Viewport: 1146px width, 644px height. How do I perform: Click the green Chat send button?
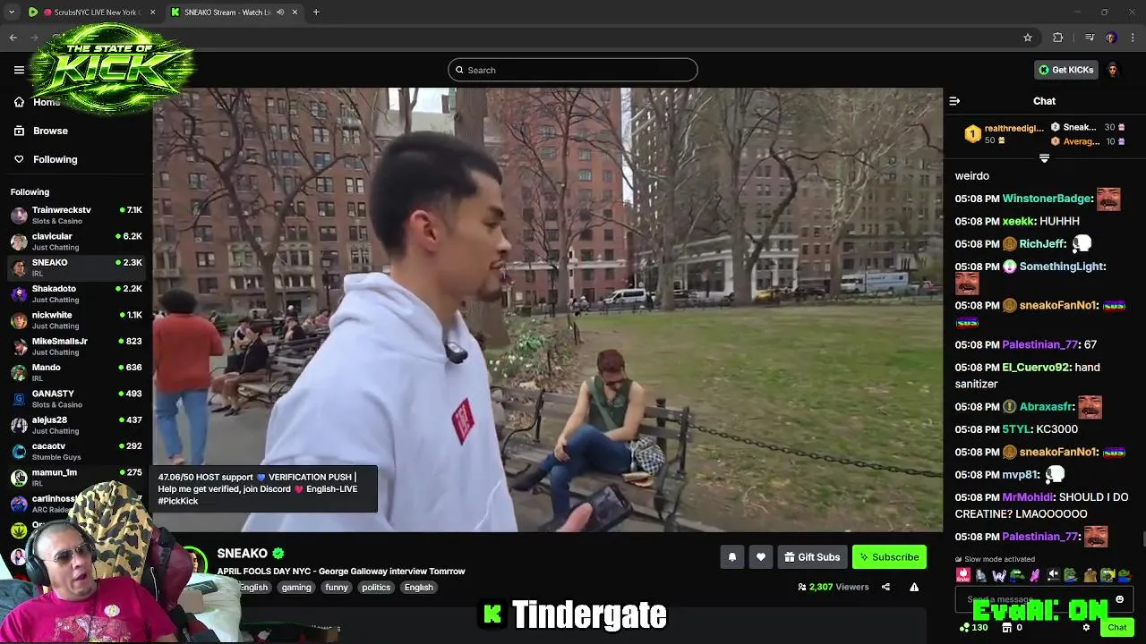tap(1116, 627)
